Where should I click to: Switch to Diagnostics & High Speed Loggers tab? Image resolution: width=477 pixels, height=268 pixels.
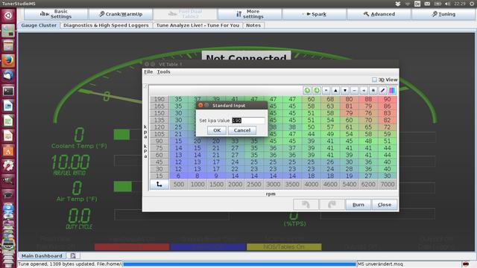coord(106,25)
